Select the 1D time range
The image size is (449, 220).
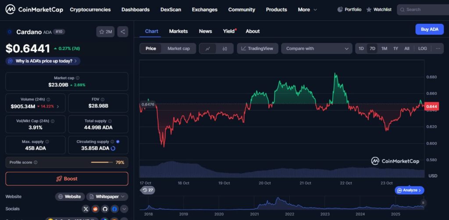pyautogui.click(x=361, y=49)
